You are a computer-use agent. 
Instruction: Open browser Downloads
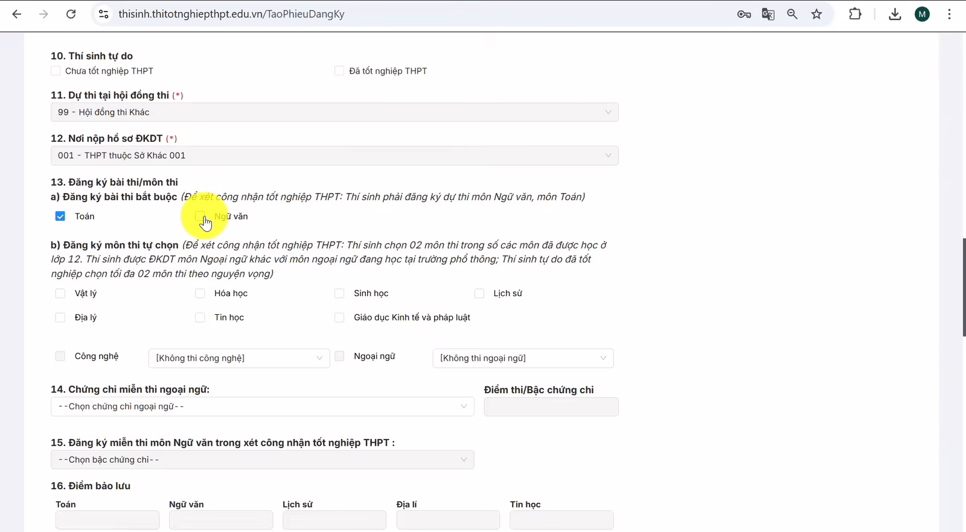click(895, 14)
